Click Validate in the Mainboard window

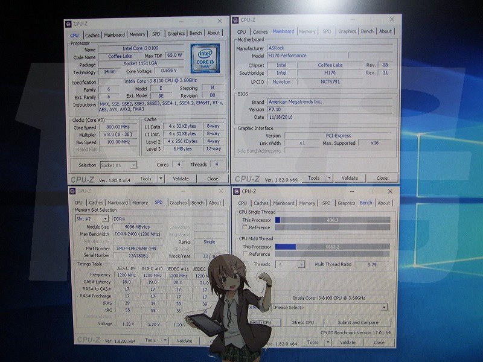pos(350,178)
